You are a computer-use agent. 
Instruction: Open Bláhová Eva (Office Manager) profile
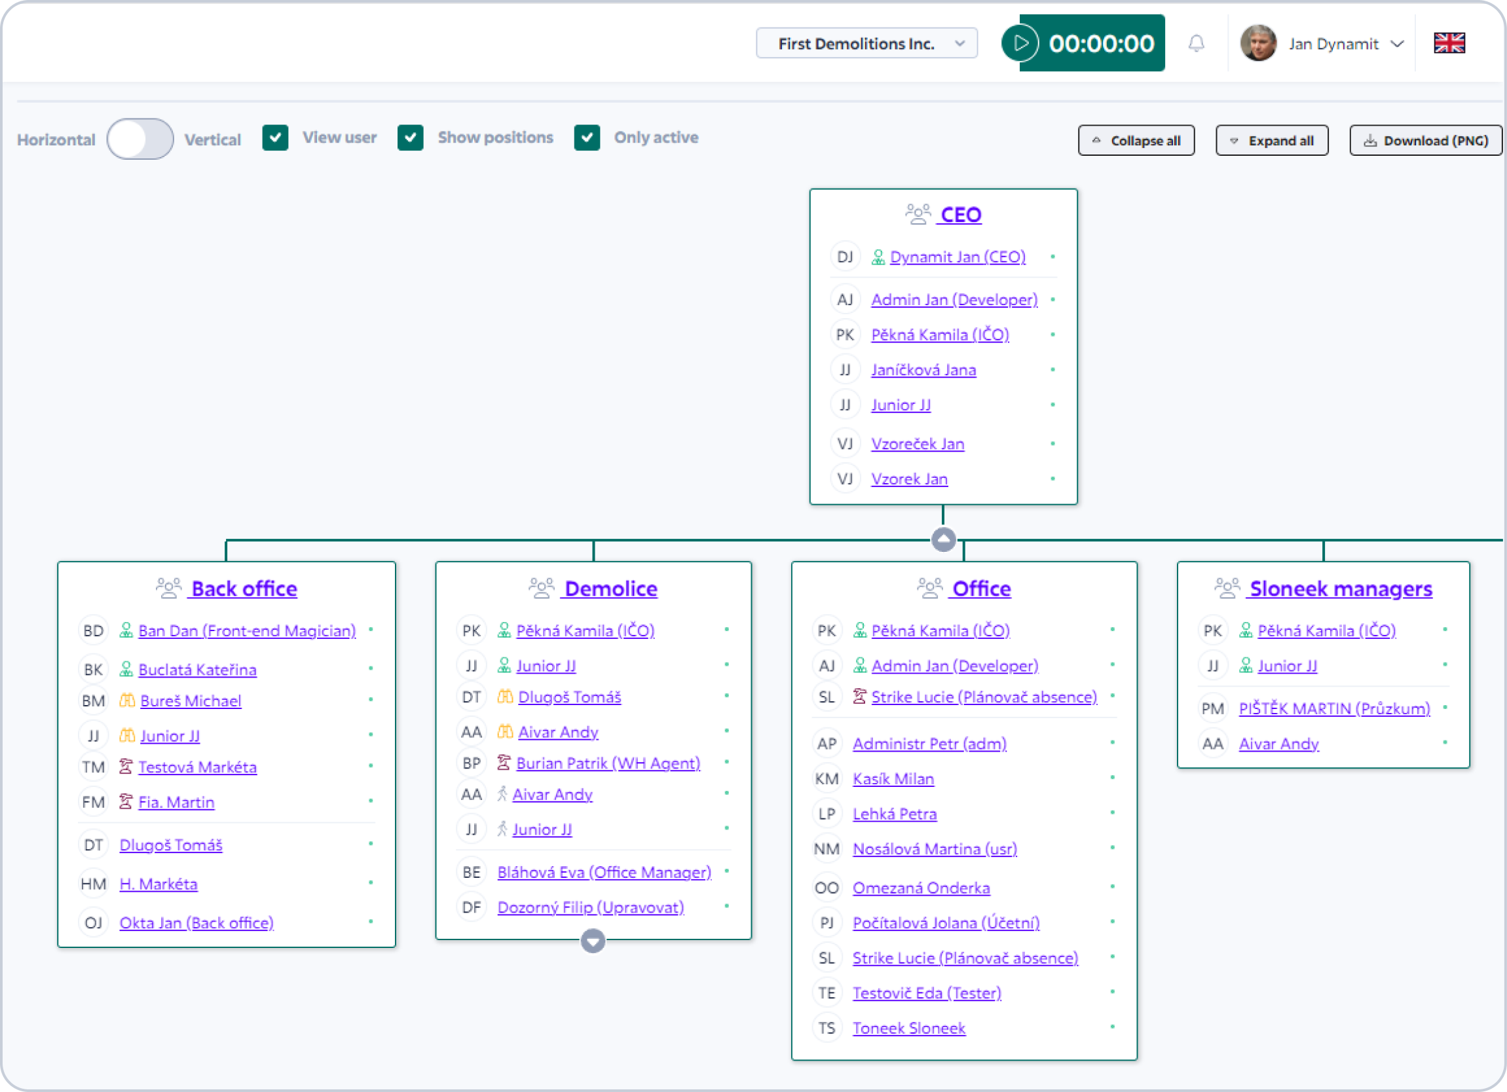click(x=604, y=872)
